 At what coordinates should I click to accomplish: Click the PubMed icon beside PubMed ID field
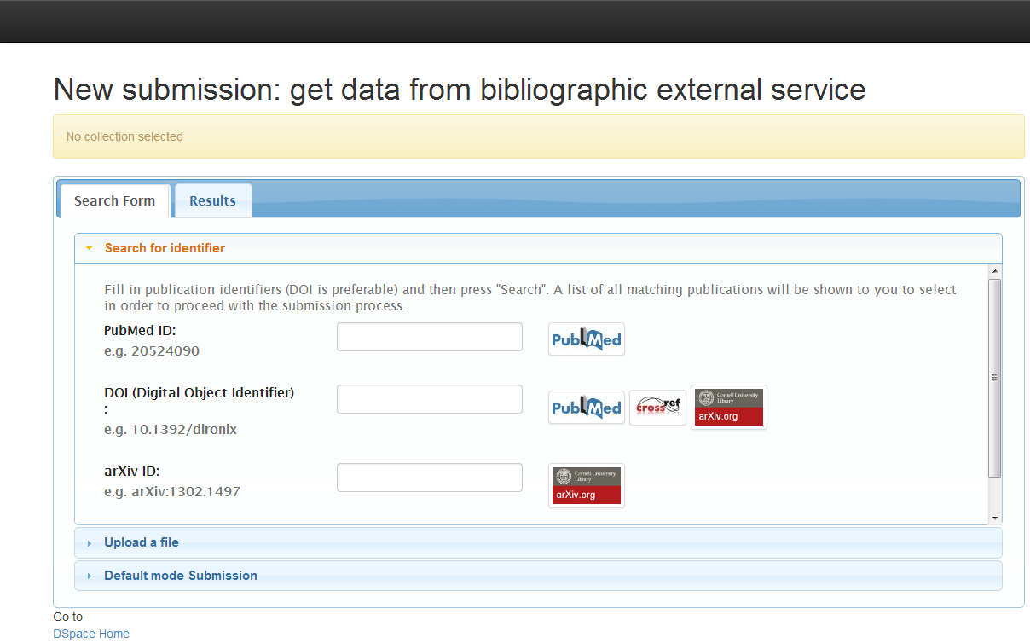coord(586,339)
